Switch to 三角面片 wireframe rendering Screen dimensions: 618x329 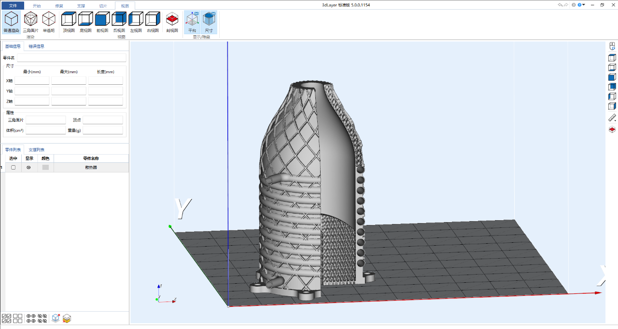point(30,22)
